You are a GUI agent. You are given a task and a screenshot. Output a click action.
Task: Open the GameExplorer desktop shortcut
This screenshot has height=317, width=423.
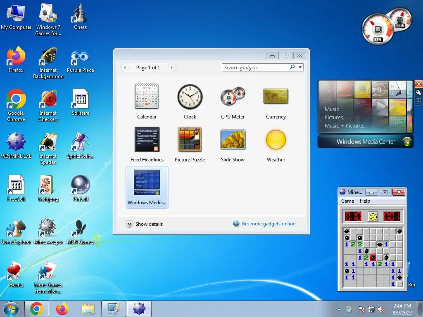(16, 231)
